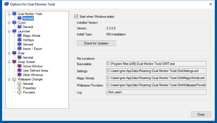Click the monitor icon beside selected General
The image size is (217, 123).
pos(20,18)
